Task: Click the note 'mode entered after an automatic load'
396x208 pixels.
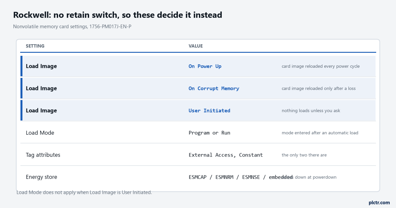Action: tap(320, 133)
